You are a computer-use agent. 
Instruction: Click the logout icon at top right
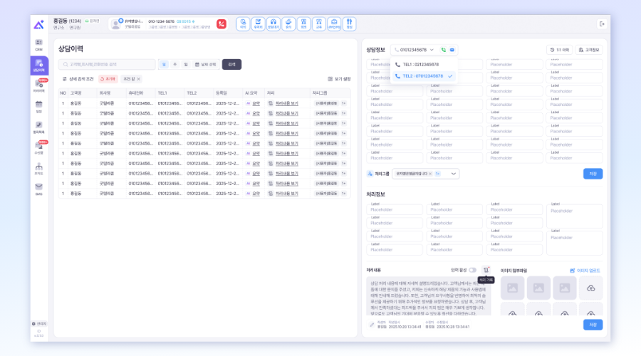(x=602, y=23)
